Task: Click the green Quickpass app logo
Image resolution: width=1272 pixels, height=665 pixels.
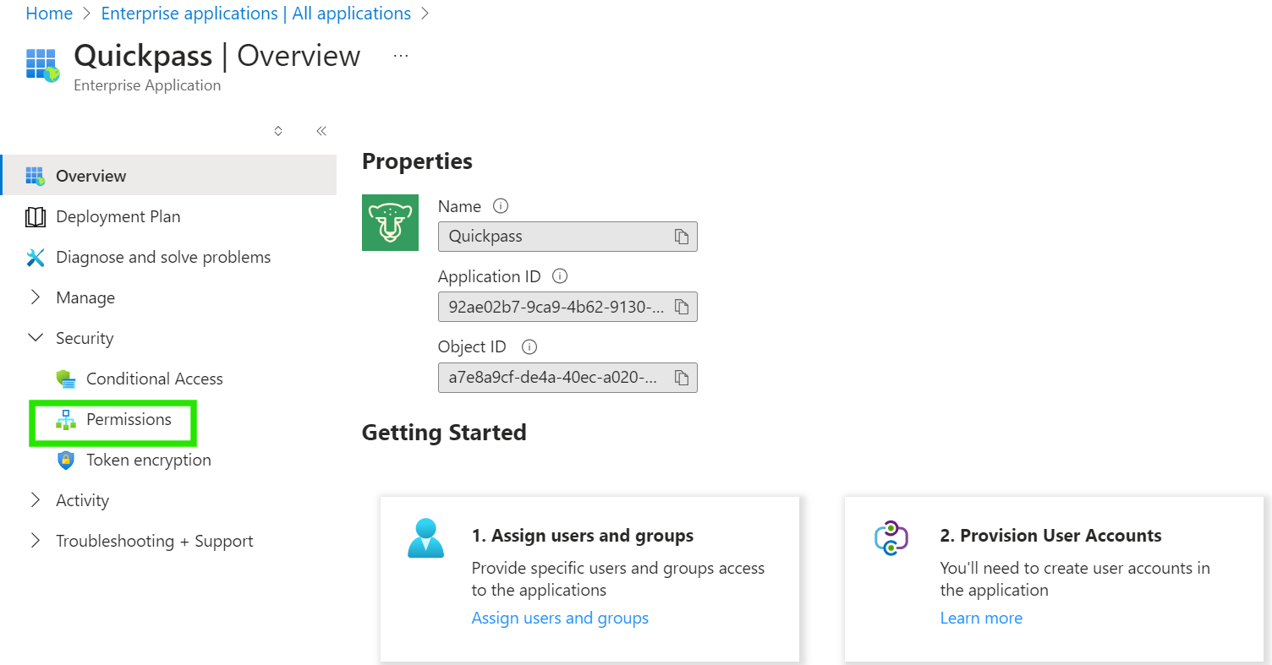Action: (x=390, y=222)
